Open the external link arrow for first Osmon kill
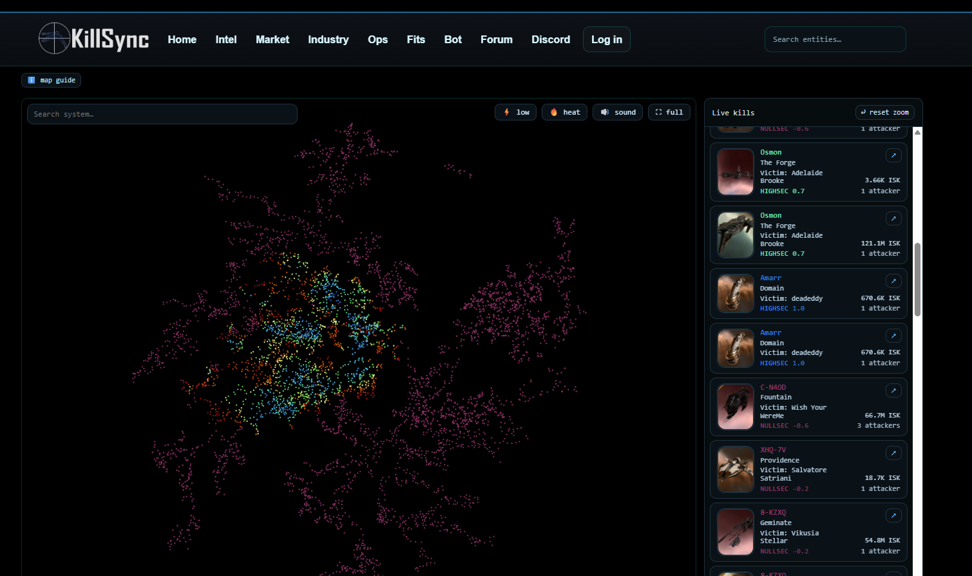The width and height of the screenshot is (972, 576). pyautogui.click(x=893, y=155)
